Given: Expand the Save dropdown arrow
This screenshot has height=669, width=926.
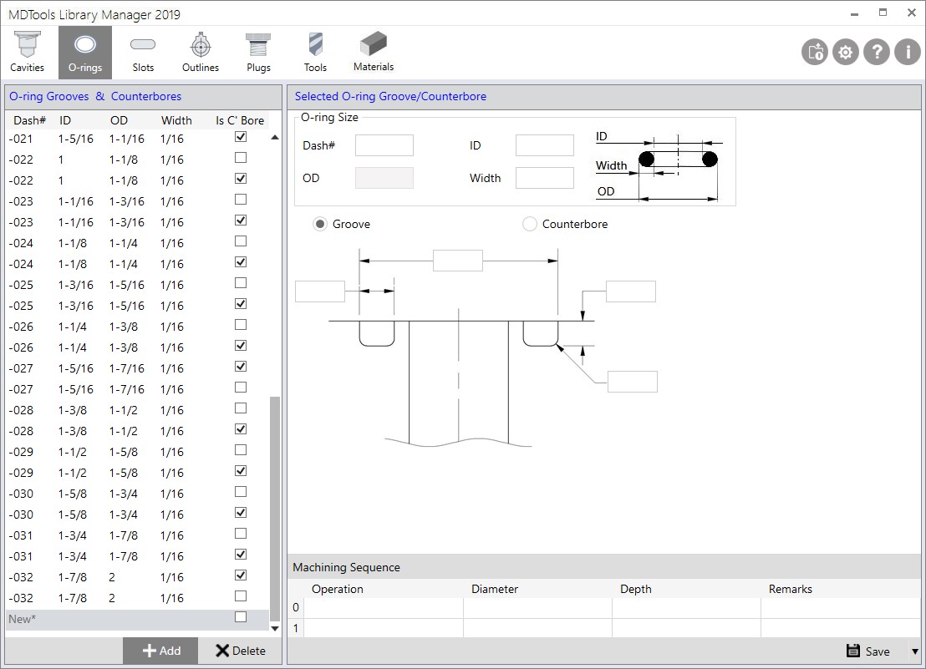Looking at the screenshot, I should pyautogui.click(x=914, y=651).
